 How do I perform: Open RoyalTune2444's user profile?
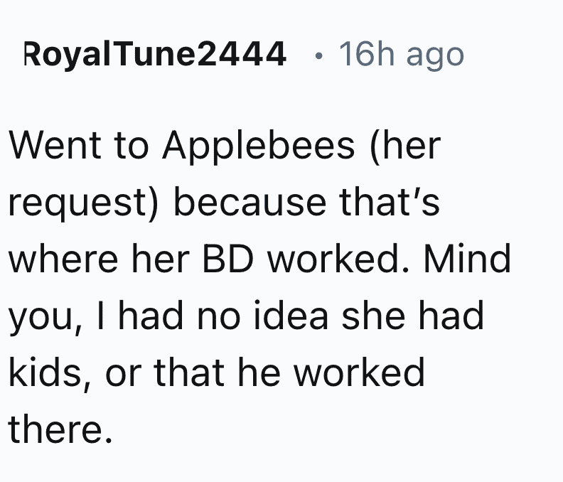(154, 55)
